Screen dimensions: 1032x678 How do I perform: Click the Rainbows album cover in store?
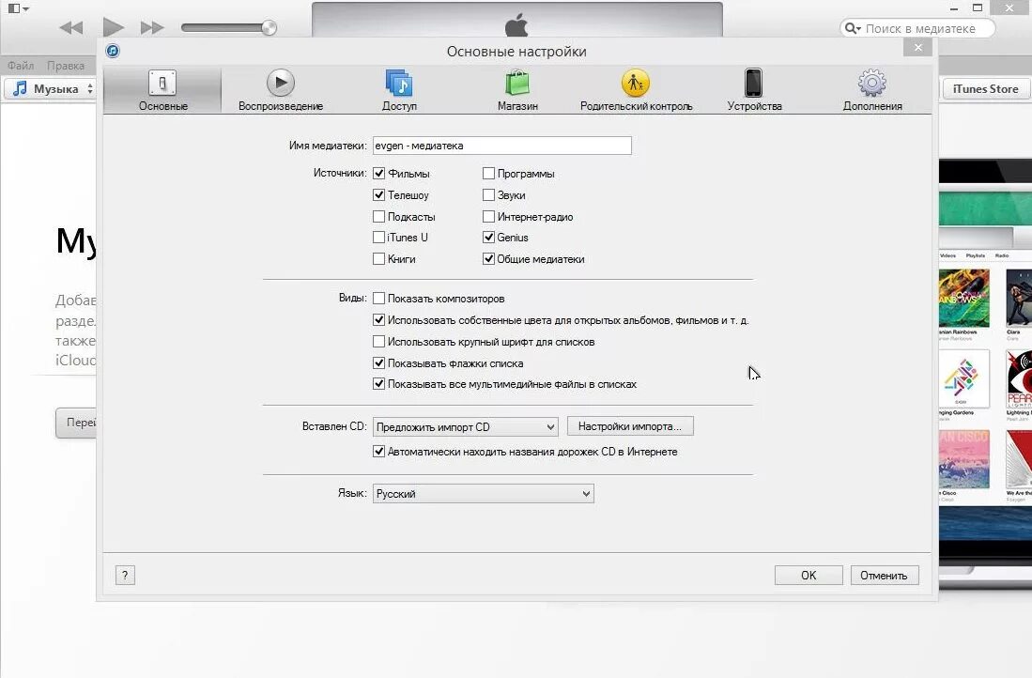964,298
